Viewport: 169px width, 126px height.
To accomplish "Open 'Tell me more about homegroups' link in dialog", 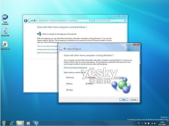I will [75, 67].
